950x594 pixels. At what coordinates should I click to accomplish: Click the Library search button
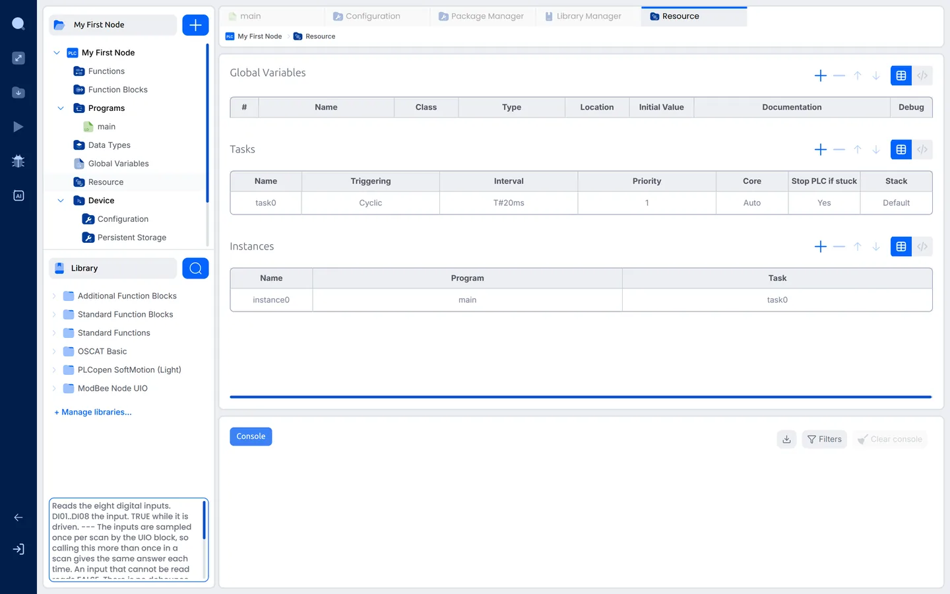click(x=195, y=268)
